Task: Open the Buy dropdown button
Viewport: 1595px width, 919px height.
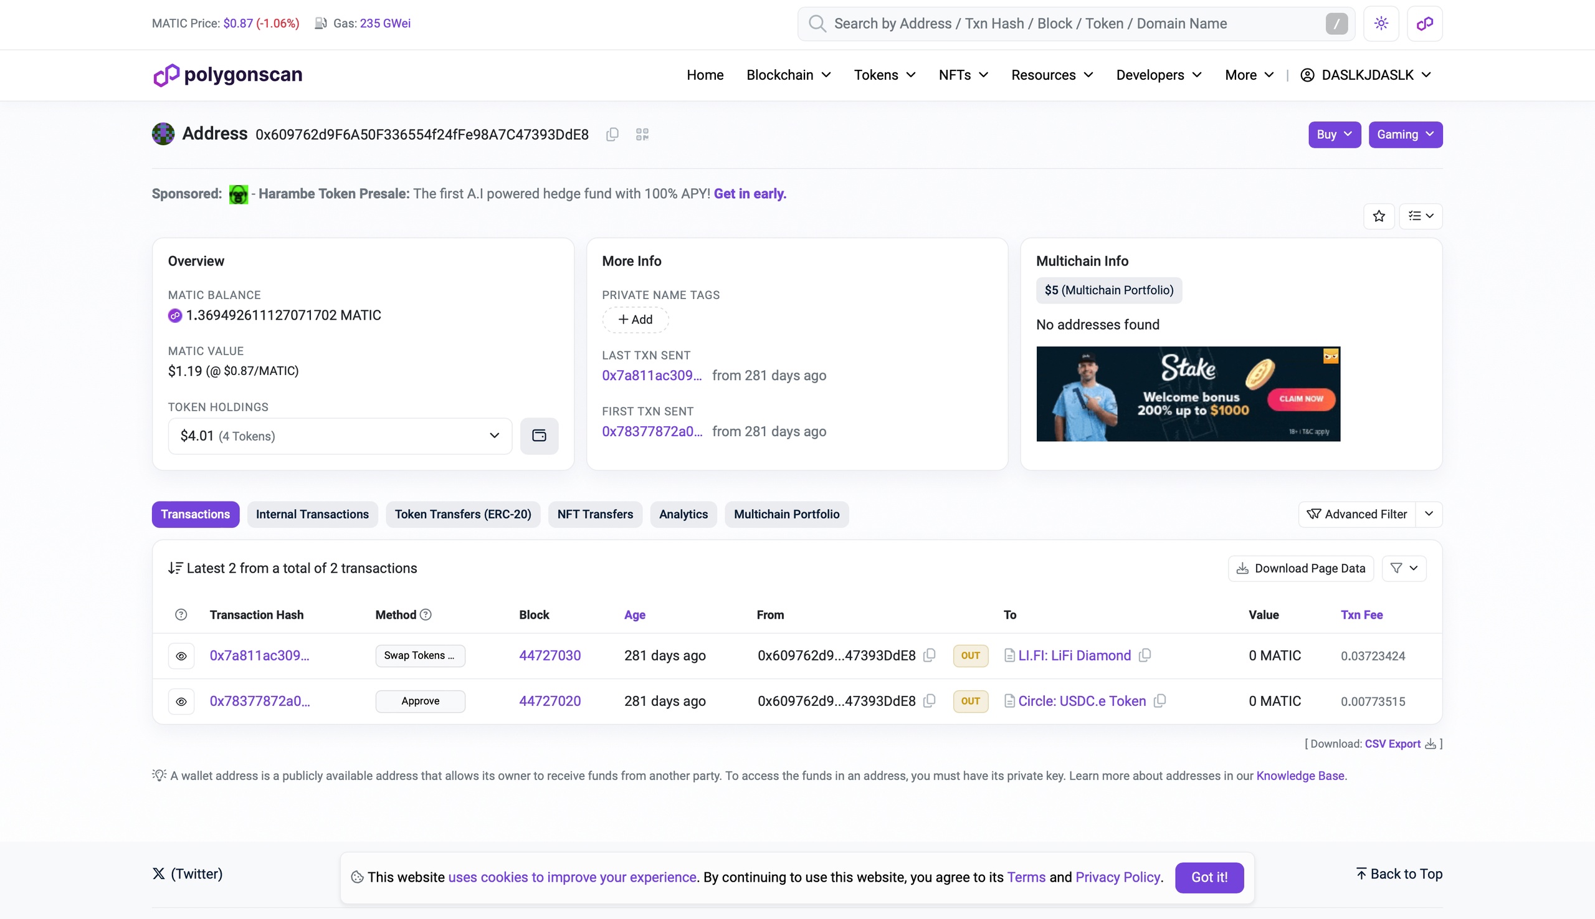Action: 1335,135
